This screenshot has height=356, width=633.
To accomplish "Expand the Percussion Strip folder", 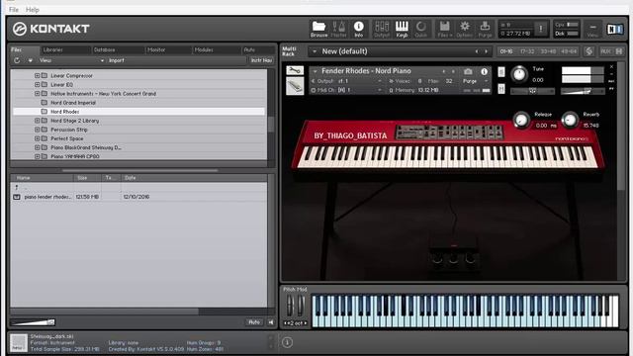I will [x=38, y=130].
